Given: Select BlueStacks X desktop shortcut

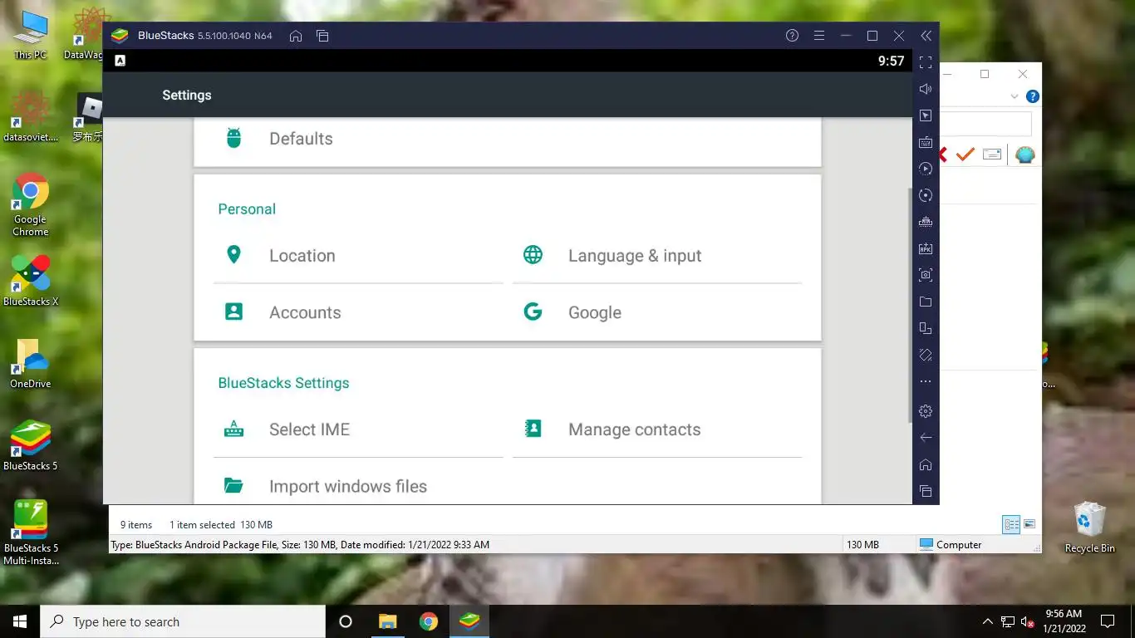Looking at the screenshot, I should [x=31, y=281].
